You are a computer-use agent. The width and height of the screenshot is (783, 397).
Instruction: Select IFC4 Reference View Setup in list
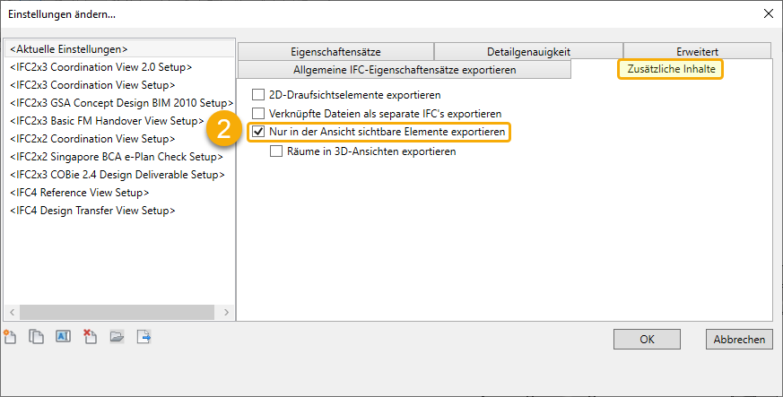(79, 193)
